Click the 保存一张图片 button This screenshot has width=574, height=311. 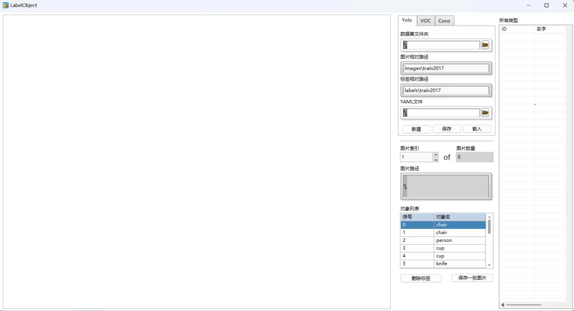pyautogui.click(x=472, y=278)
